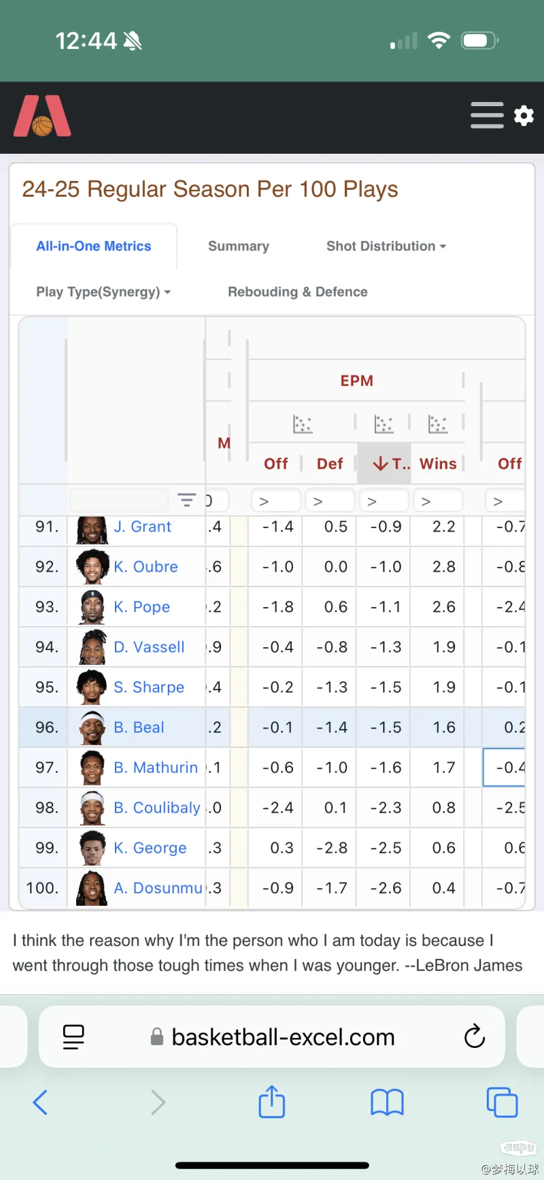Click the player name filter input
This screenshot has height=1180, width=544.
click(119, 500)
